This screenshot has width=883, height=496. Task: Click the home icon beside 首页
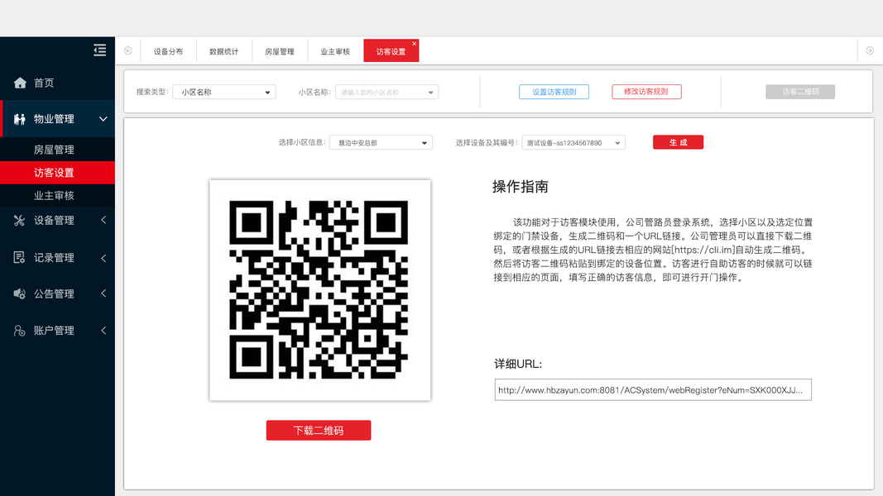point(20,83)
